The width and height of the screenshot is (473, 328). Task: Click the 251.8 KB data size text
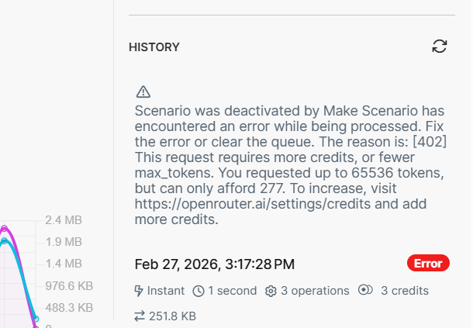(173, 316)
